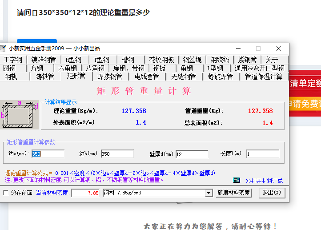Open the 关于 tab
The image size is (321, 230).
[x=272, y=60]
